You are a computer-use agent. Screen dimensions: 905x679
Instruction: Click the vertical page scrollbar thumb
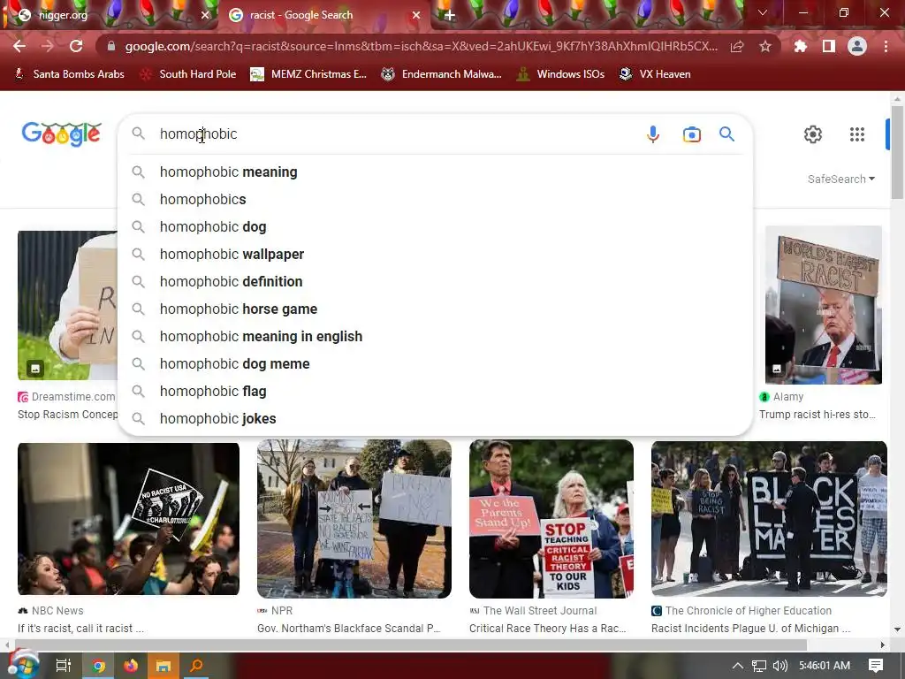[897, 152]
